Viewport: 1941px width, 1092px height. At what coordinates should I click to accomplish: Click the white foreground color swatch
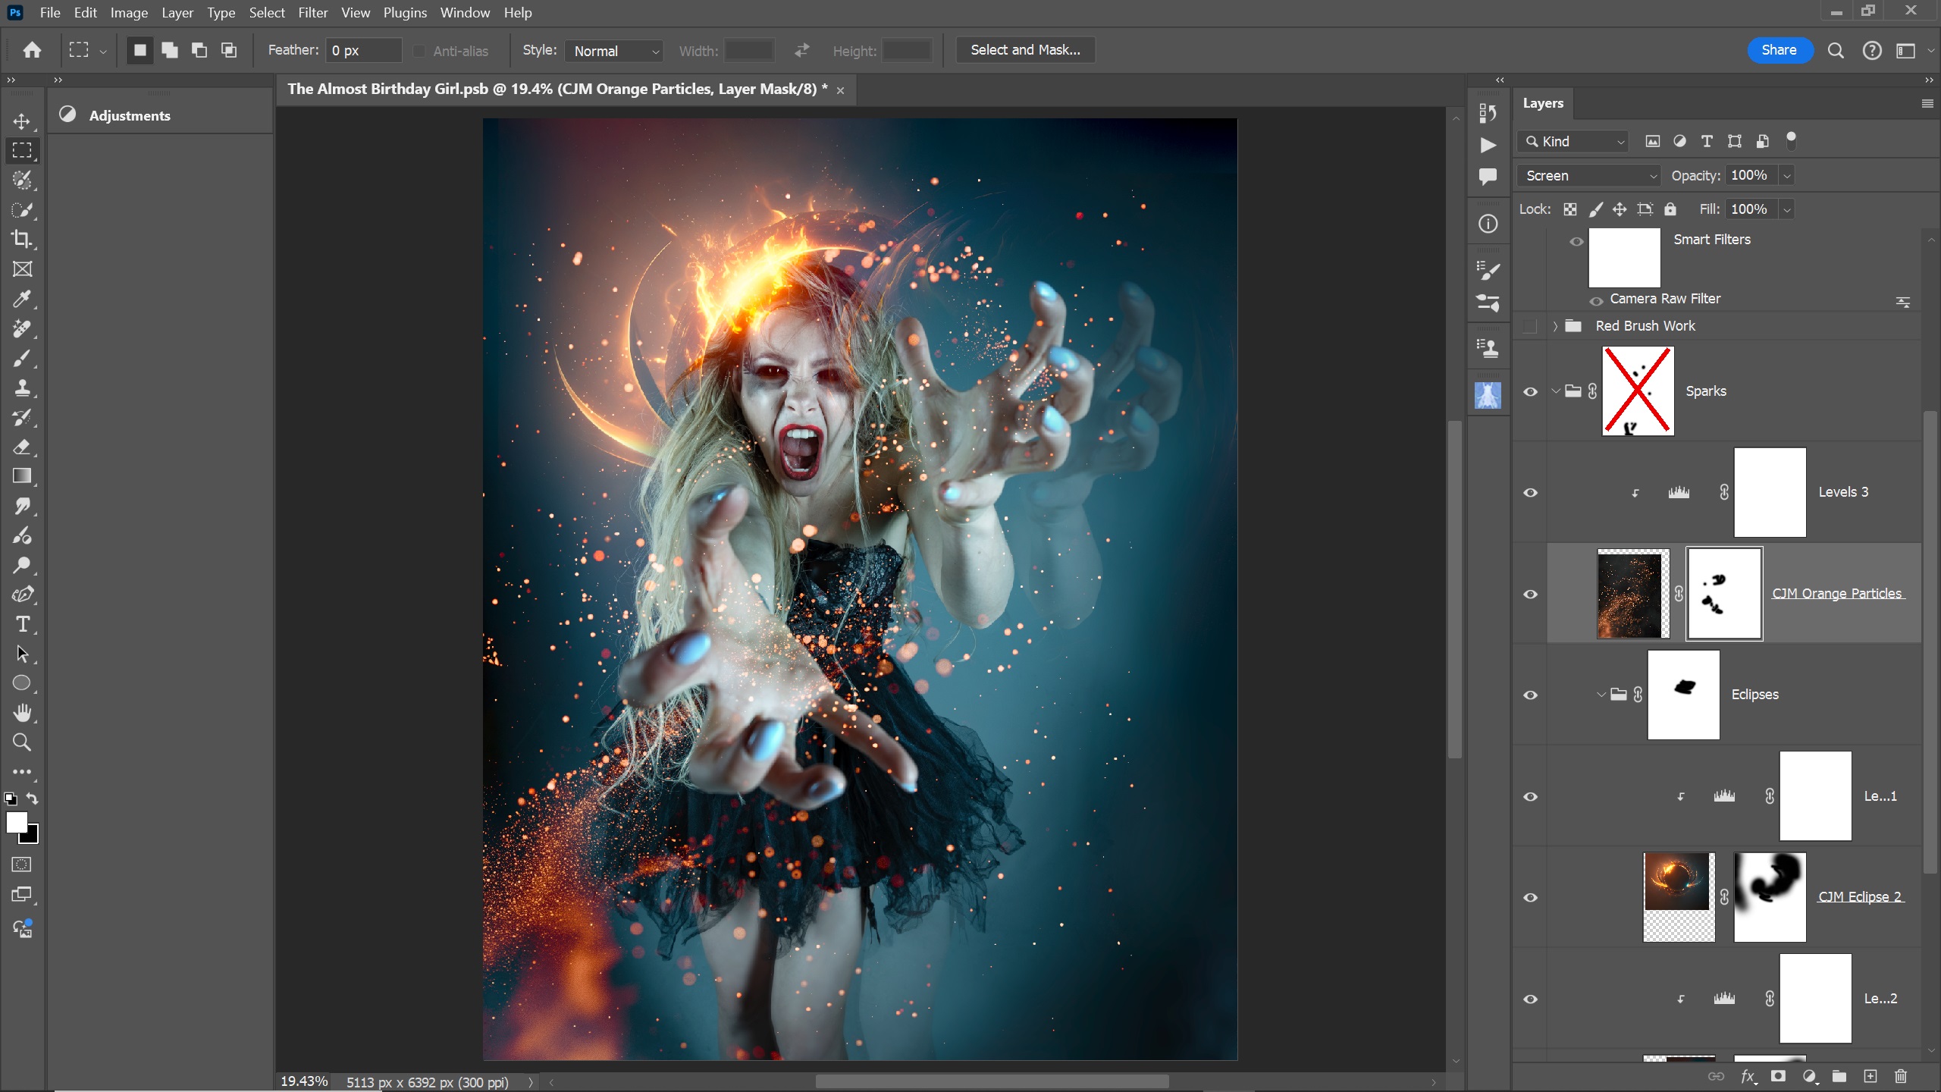tap(15, 822)
